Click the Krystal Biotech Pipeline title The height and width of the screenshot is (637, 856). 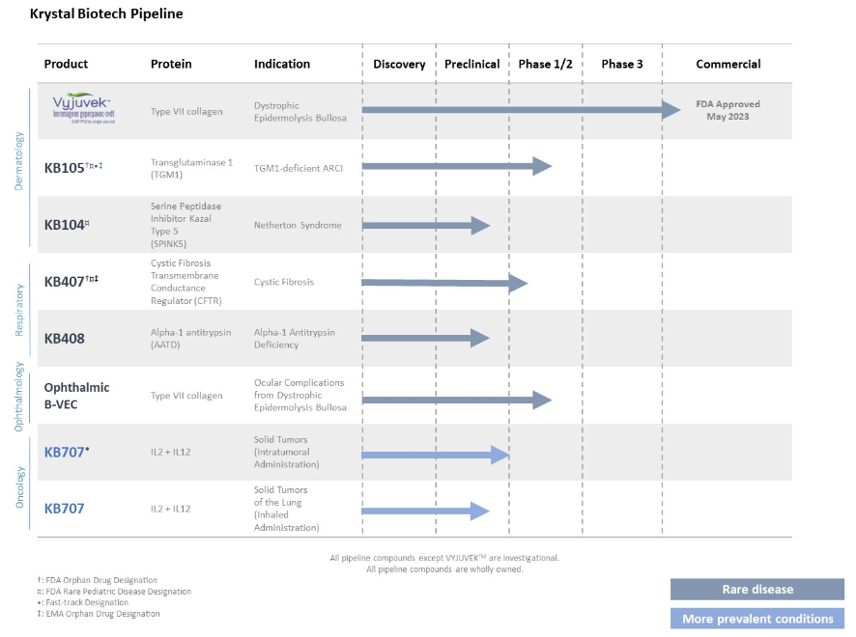[106, 14]
